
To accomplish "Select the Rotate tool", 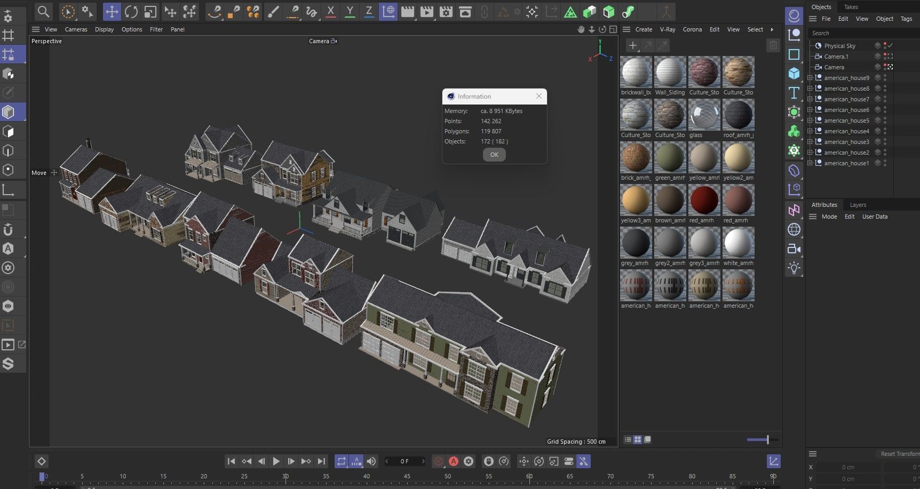I will tap(131, 12).
